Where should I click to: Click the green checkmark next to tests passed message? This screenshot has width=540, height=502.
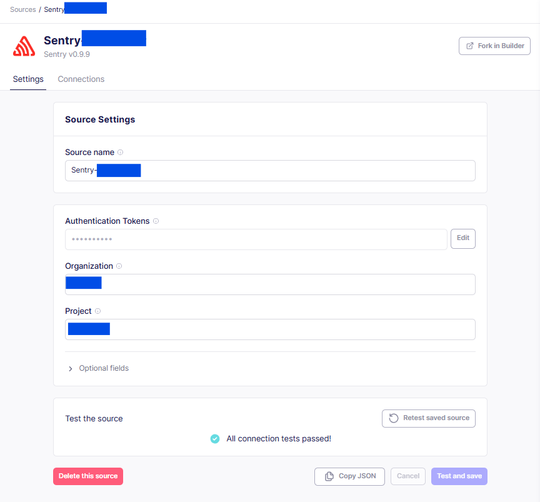tap(215, 439)
